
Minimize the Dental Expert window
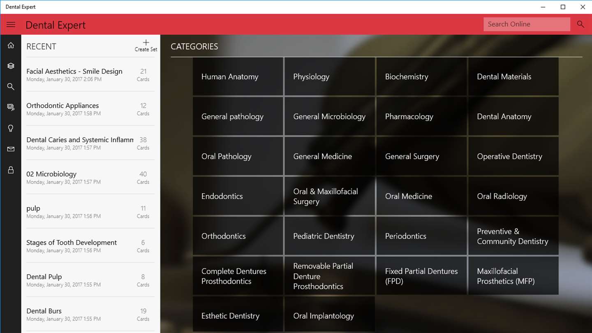pos(543,7)
